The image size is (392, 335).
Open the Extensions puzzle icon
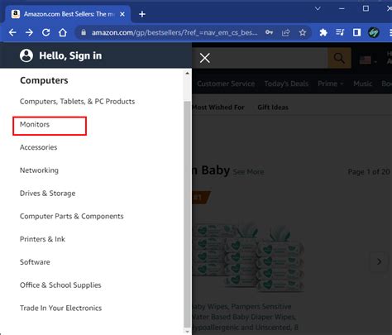click(x=323, y=32)
